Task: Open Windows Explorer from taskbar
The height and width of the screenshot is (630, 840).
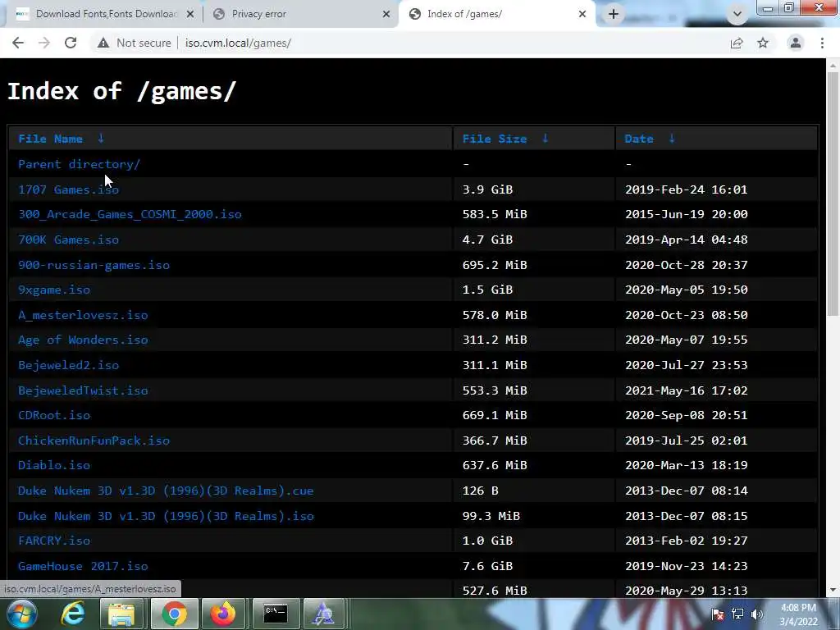Action: pyautogui.click(x=121, y=614)
